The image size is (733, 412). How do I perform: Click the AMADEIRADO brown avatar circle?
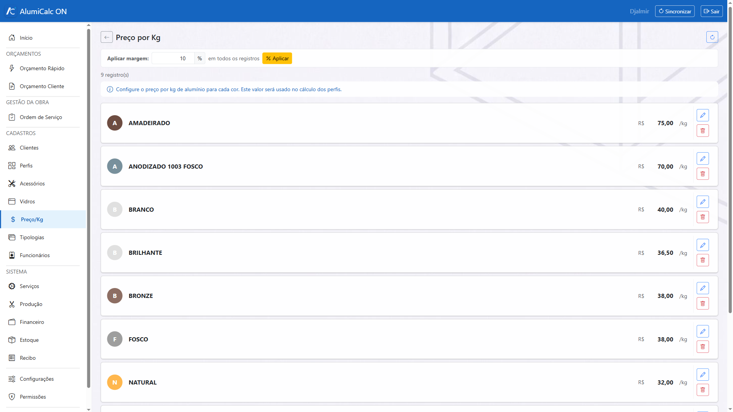tap(115, 123)
